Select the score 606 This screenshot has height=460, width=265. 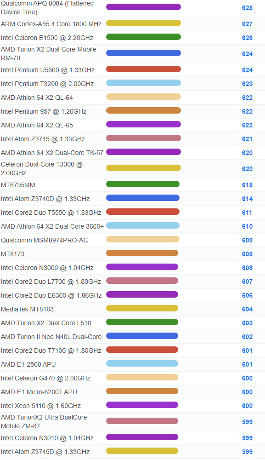247,295
